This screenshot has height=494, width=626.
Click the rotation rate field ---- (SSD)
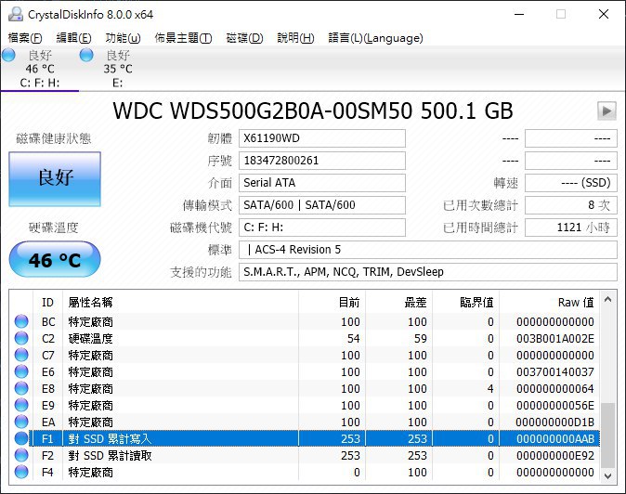[571, 183]
